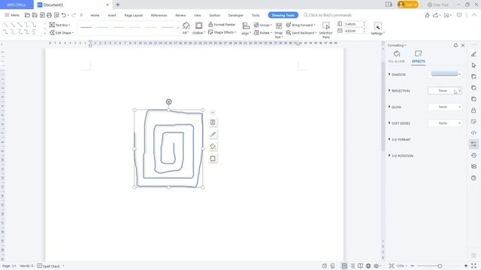Toggle Spell Check in status bar
This screenshot has width=481, height=270.
coord(49,266)
